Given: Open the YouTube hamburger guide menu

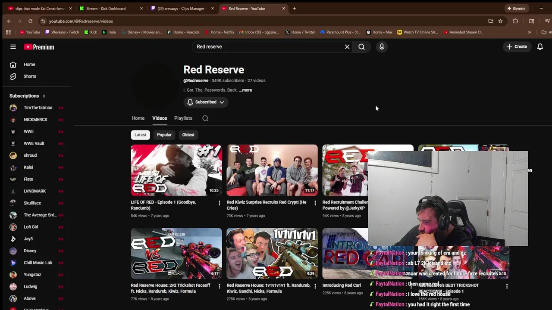Looking at the screenshot, I should (13, 47).
